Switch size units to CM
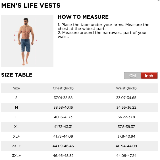 click(132, 76)
